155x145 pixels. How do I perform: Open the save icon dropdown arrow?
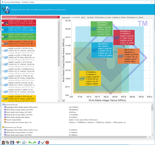point(15,142)
